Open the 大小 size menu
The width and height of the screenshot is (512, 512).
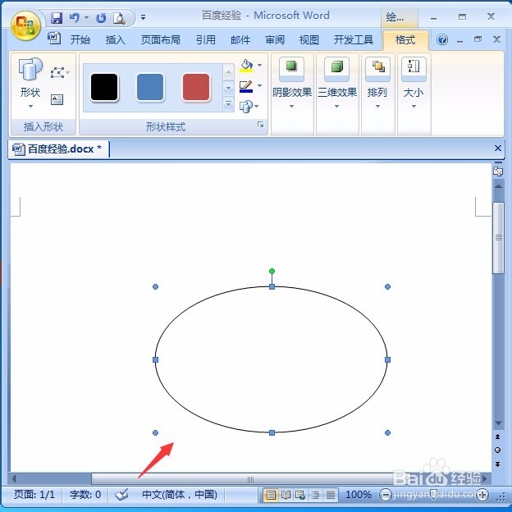[x=414, y=83]
